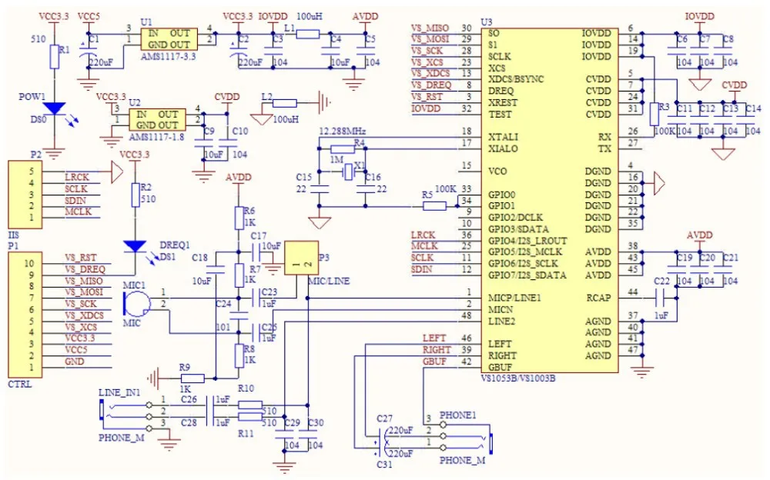The image size is (770, 480).
Task: Select VS_DREQ label on CTRL connector P1
Action: pos(85,269)
